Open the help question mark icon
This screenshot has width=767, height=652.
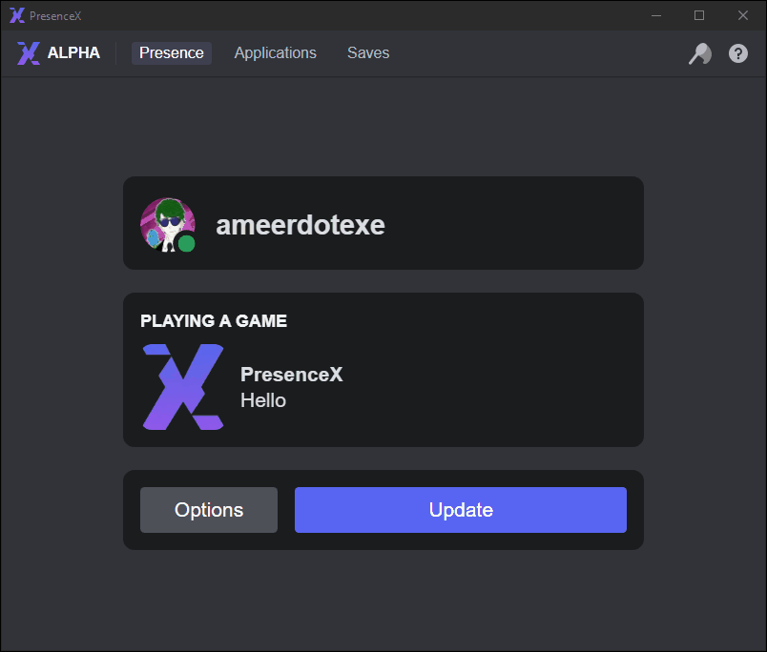pyautogui.click(x=737, y=53)
